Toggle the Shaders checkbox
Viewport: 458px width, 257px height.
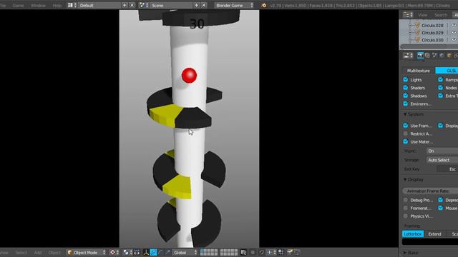tap(406, 88)
